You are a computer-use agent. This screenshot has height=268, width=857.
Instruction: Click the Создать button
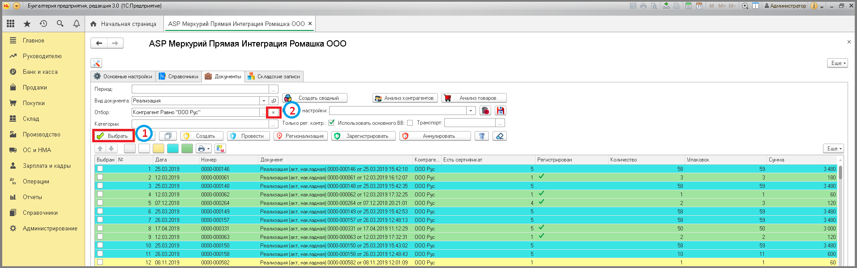coord(201,136)
